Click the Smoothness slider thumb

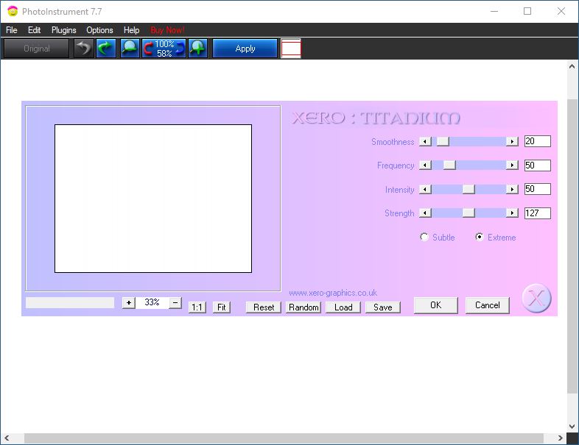443,141
